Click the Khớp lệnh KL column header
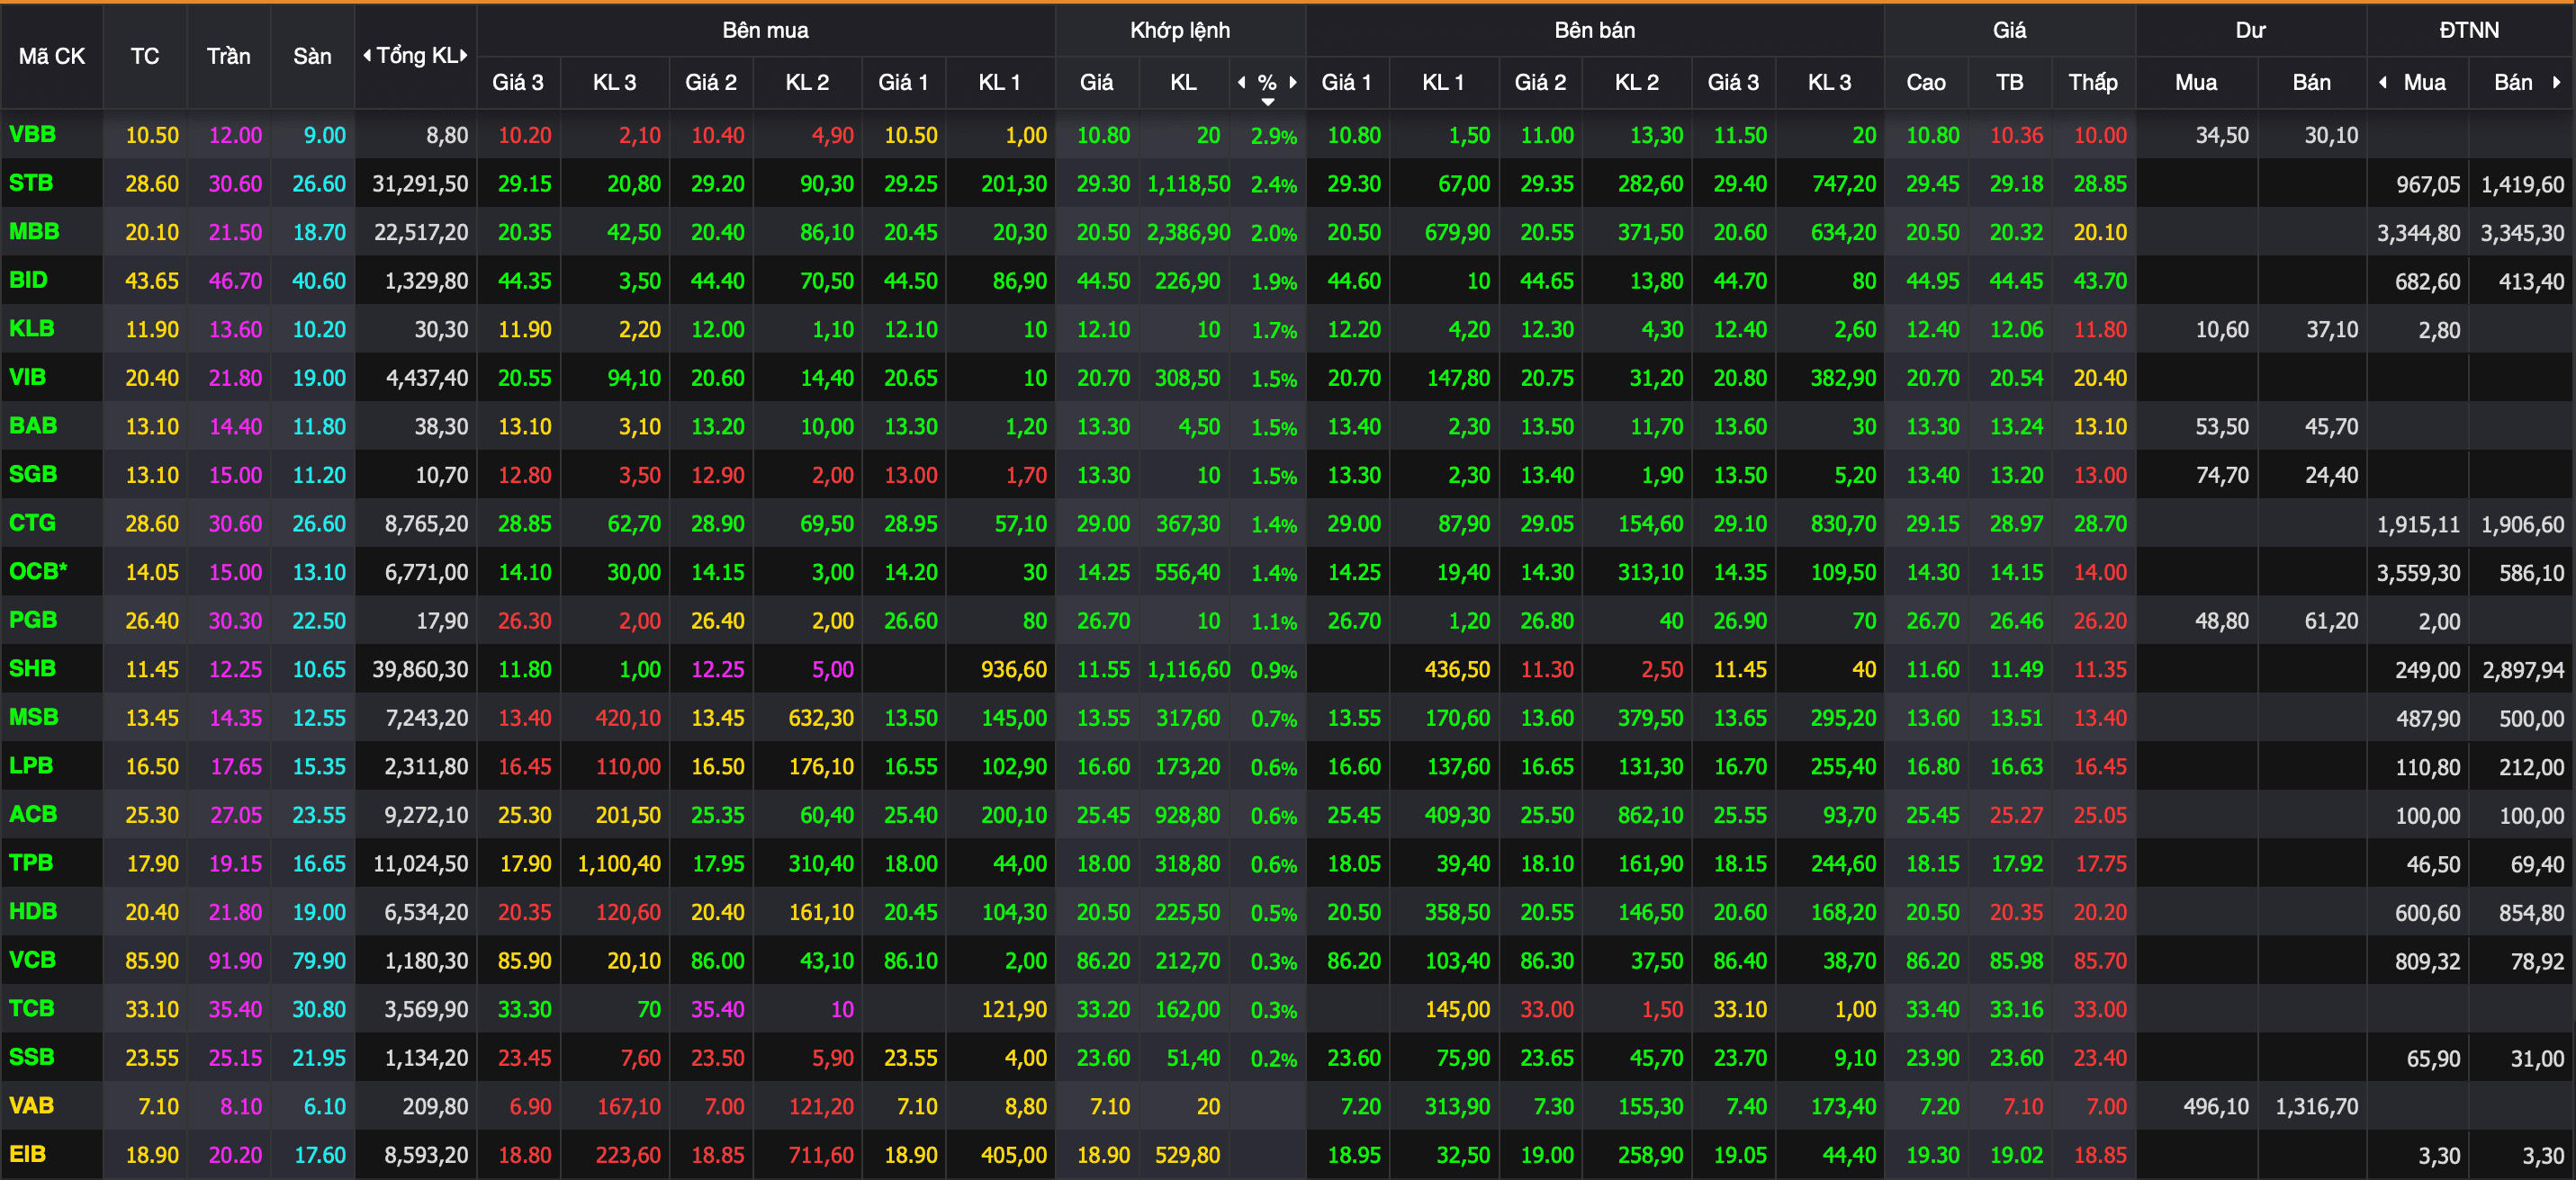2576x1180 pixels. click(1183, 83)
